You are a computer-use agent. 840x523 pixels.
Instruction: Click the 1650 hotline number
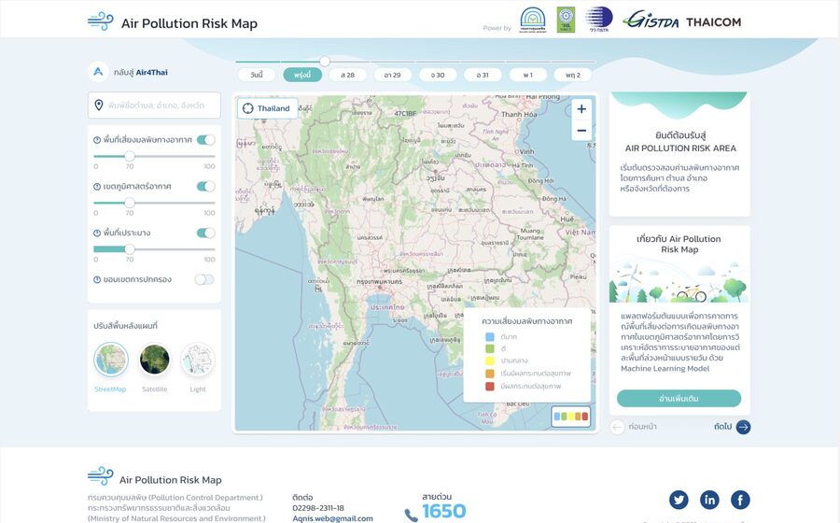click(444, 511)
